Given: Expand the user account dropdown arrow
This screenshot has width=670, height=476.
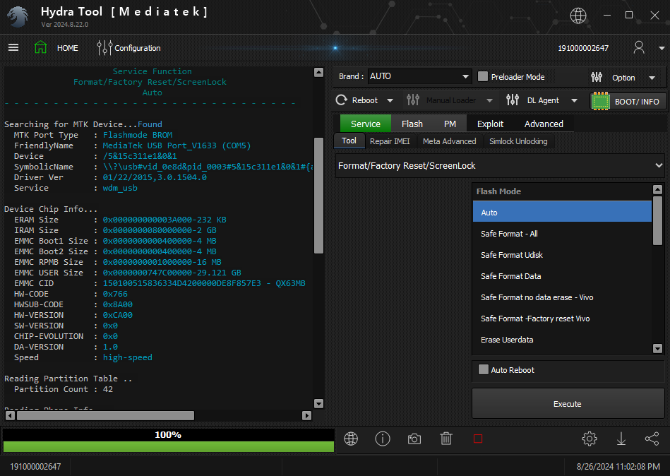Looking at the screenshot, I should 662,48.
